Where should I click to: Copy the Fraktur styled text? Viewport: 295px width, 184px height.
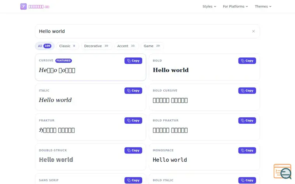[x=133, y=120]
